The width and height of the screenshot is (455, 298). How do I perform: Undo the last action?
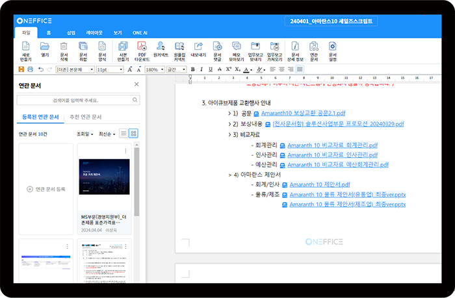(x=41, y=69)
